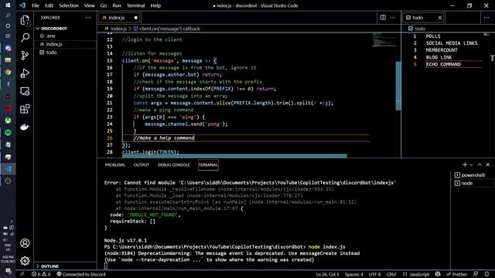Click the editor horizontal scrollbar
495x278 pixels.
234,156
